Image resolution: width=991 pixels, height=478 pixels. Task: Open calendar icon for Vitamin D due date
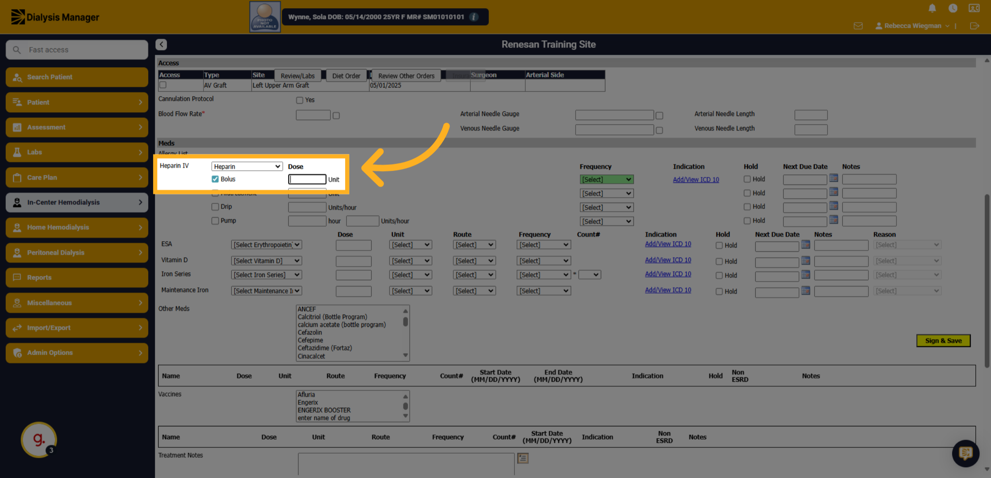point(806,261)
